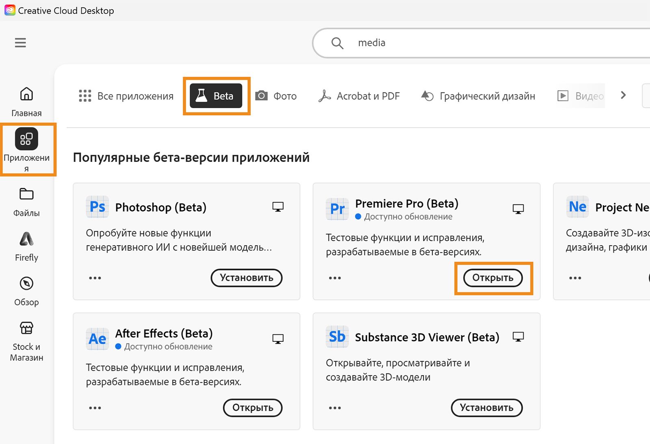Screen dimensions: 650x444
Task: Click the Premiere Pro (Beta) Pr icon
Action: [x=337, y=209]
